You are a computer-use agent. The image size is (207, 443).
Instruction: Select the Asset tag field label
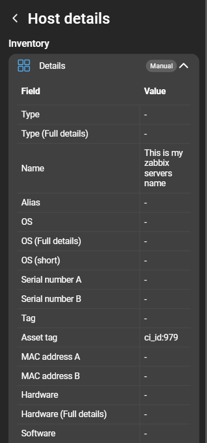click(39, 338)
